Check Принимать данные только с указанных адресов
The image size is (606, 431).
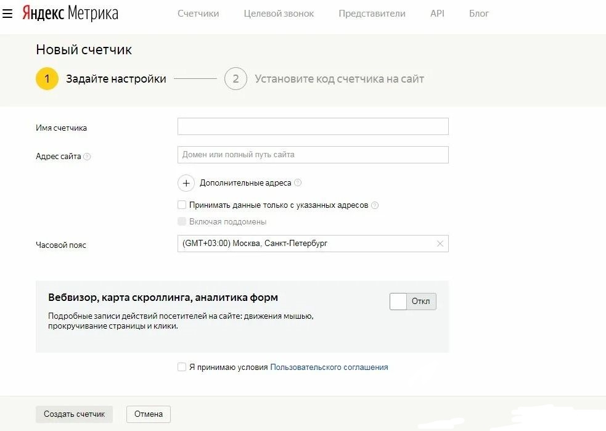click(182, 205)
